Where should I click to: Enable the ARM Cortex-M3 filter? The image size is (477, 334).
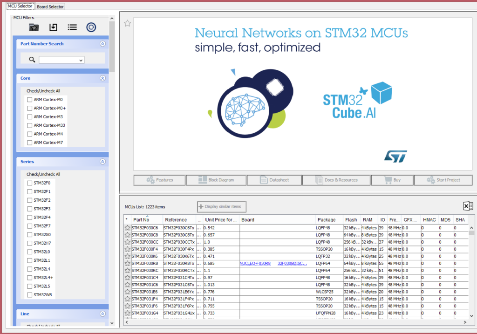[29, 117]
